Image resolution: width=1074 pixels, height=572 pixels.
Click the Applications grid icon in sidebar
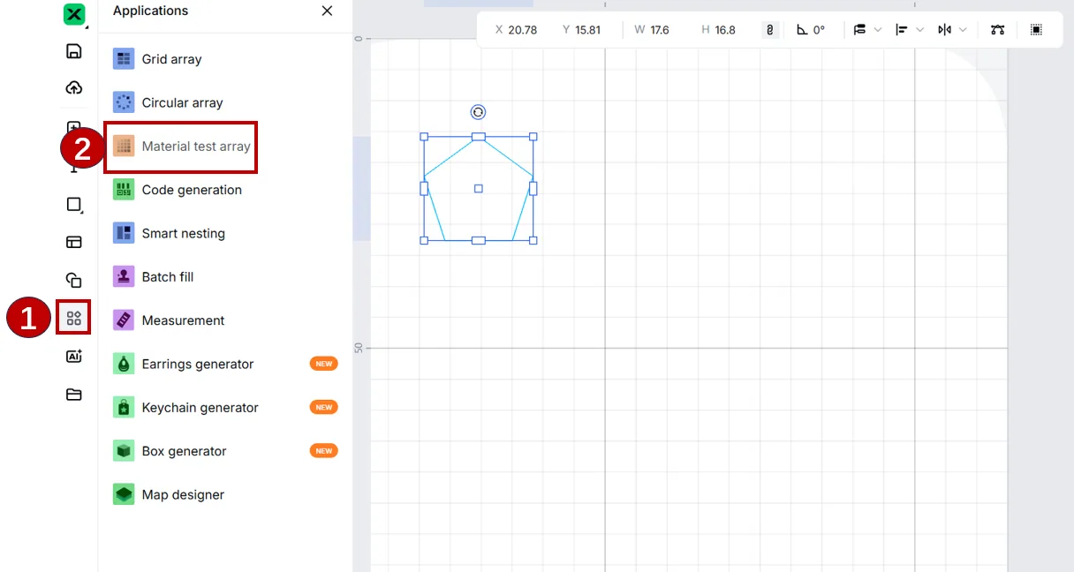74,318
